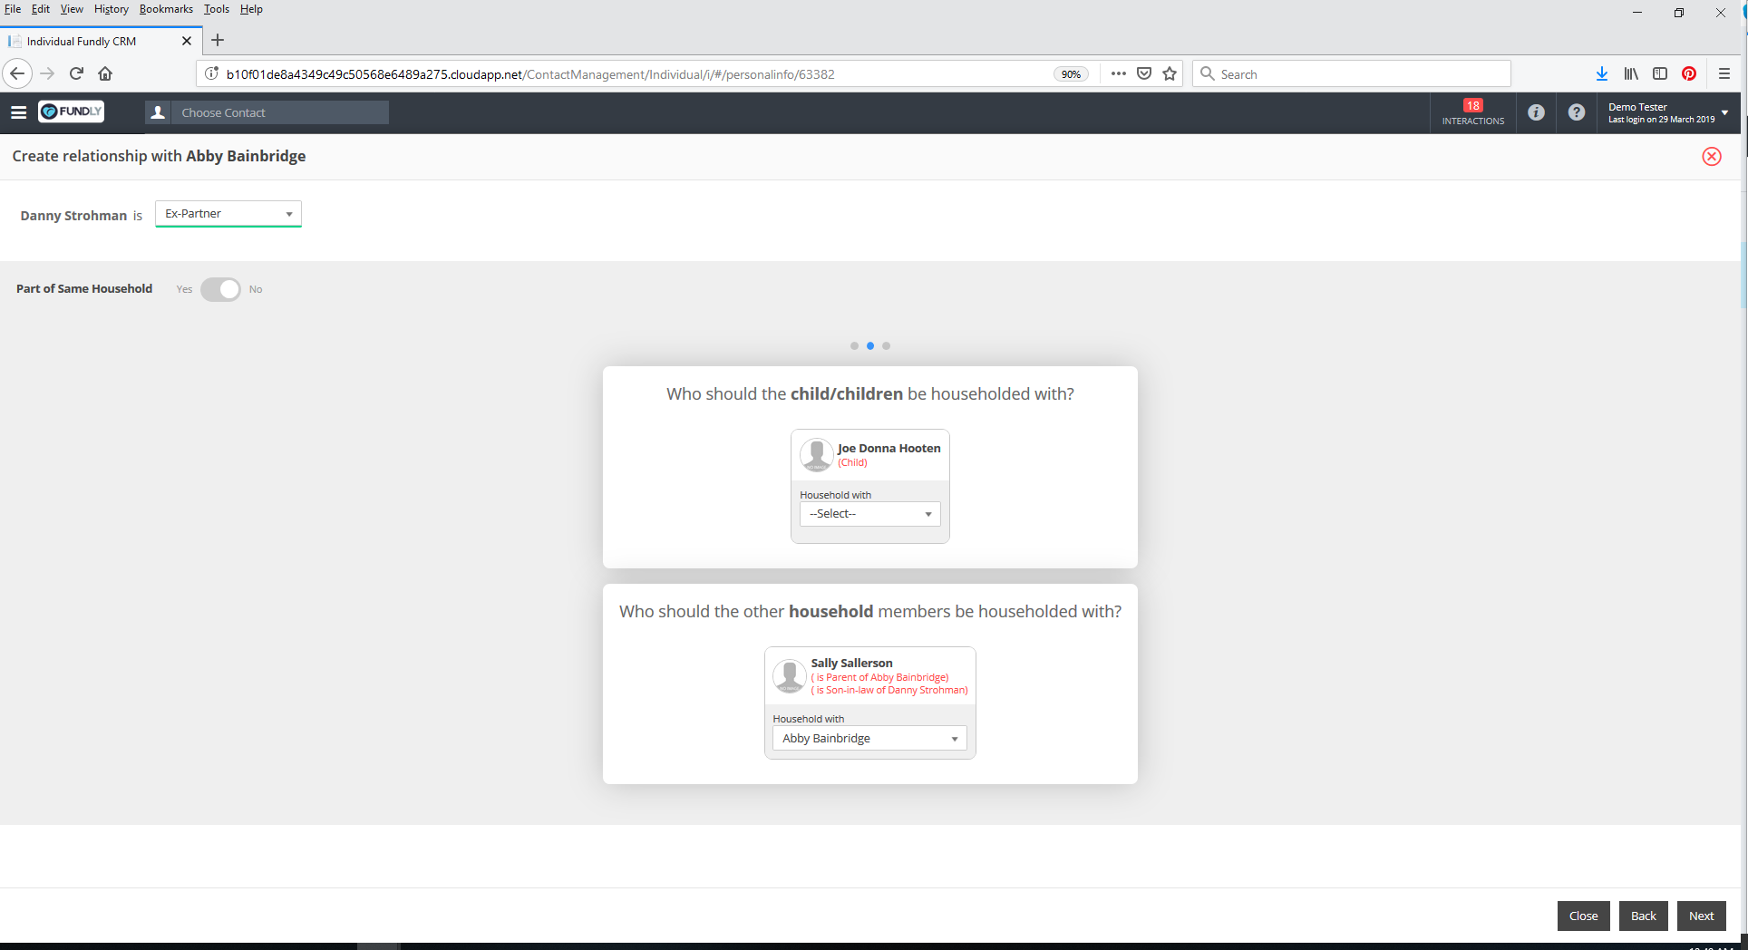Click the address bar URL
1748x950 pixels.
(x=530, y=74)
